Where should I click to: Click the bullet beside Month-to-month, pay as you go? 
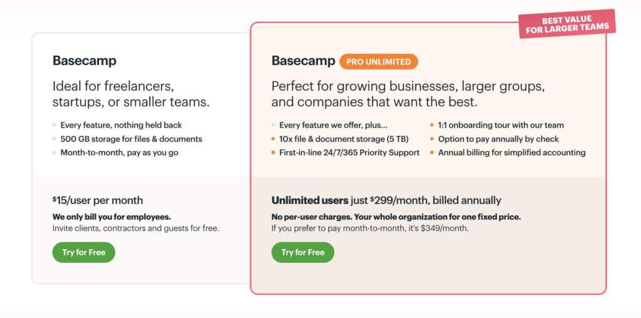54,153
